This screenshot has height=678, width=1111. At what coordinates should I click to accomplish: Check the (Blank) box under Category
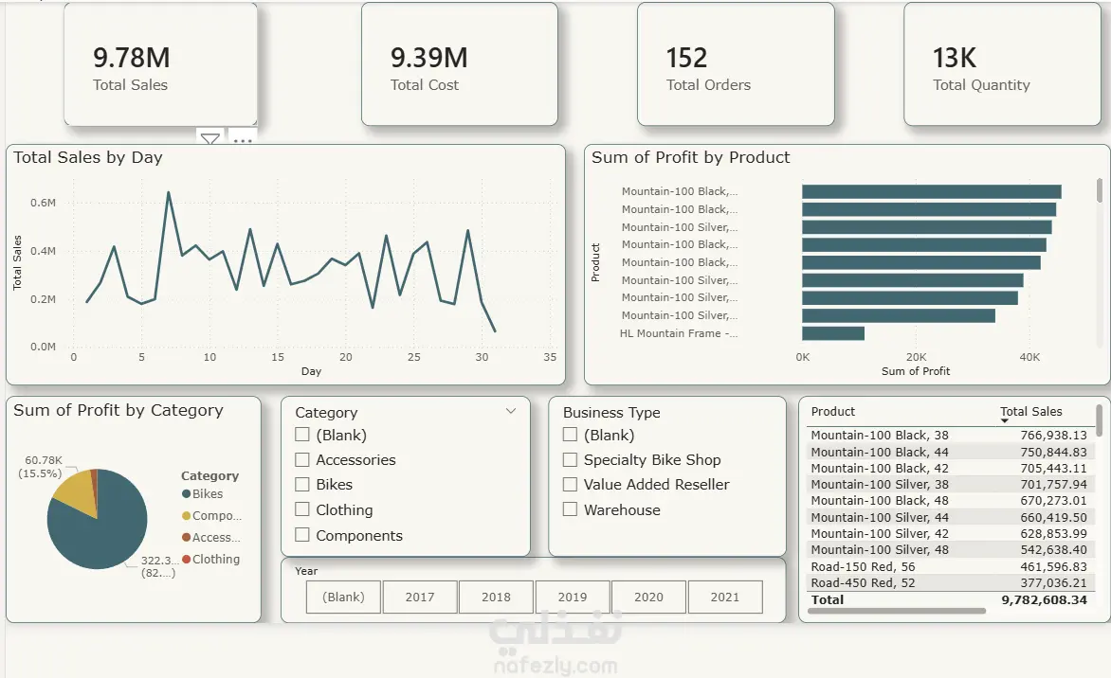301,434
